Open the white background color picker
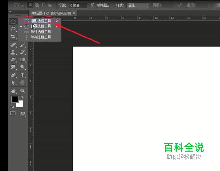The image size is (220, 171). [x=20, y=105]
